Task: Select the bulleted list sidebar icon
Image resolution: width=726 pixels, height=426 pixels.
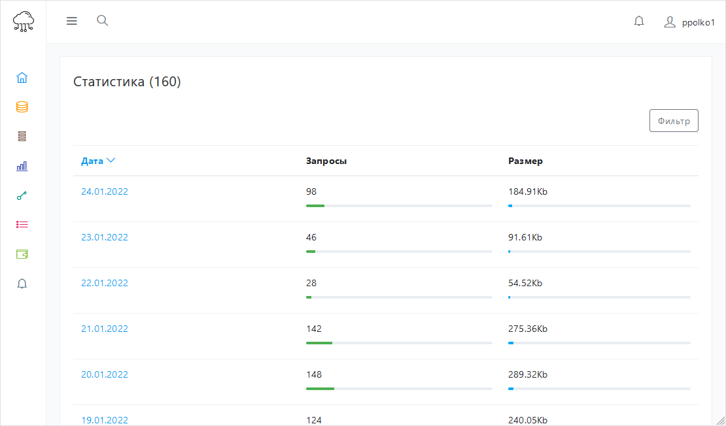Action: pos(22,225)
